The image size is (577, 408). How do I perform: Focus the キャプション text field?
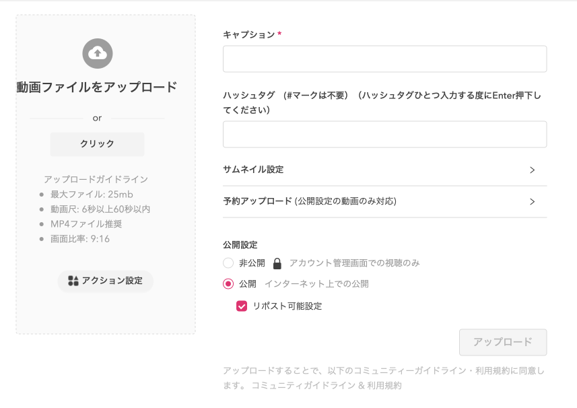(384, 59)
